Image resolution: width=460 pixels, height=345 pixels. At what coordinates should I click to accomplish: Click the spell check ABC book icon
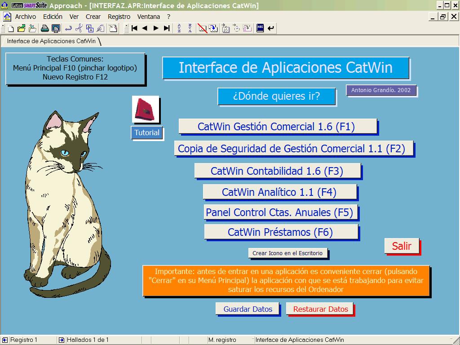(260, 29)
